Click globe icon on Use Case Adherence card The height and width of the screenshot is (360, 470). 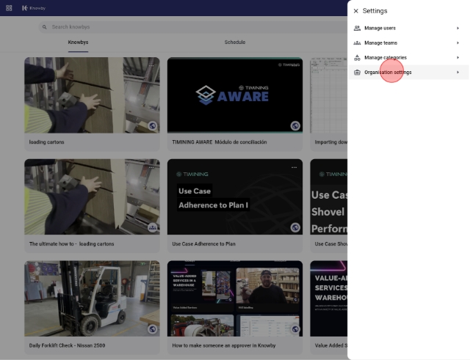point(295,227)
